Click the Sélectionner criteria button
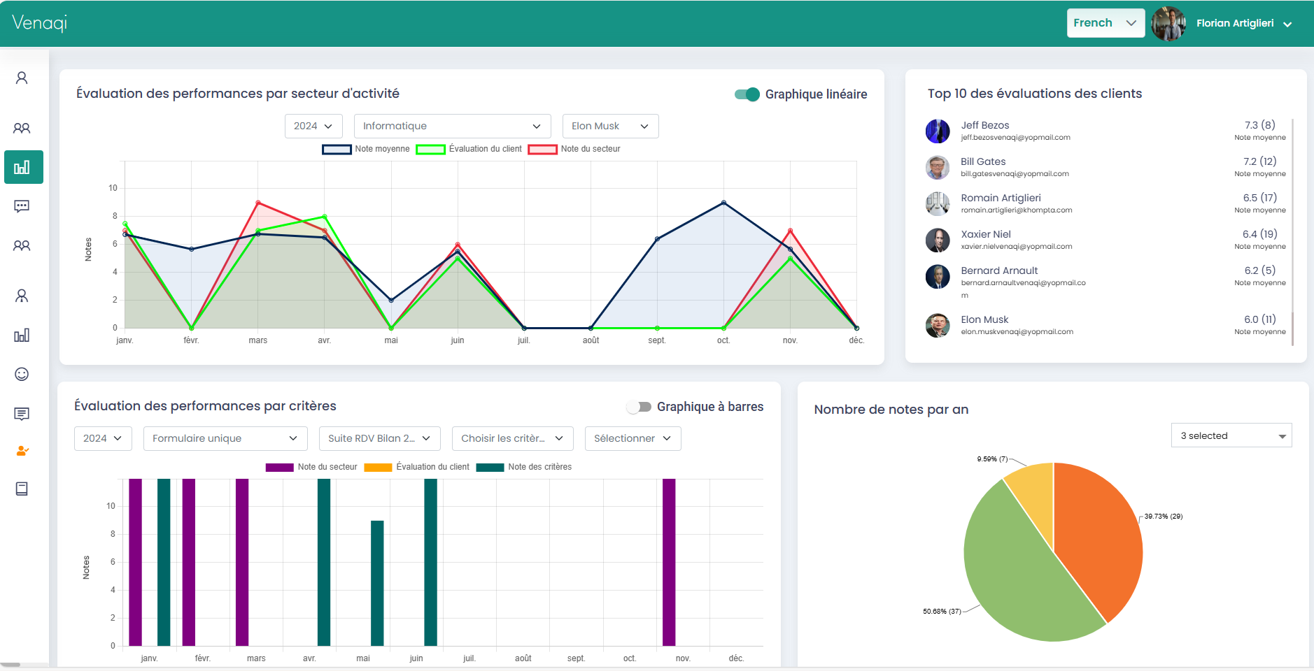This screenshot has width=1314, height=671. pyautogui.click(x=633, y=438)
